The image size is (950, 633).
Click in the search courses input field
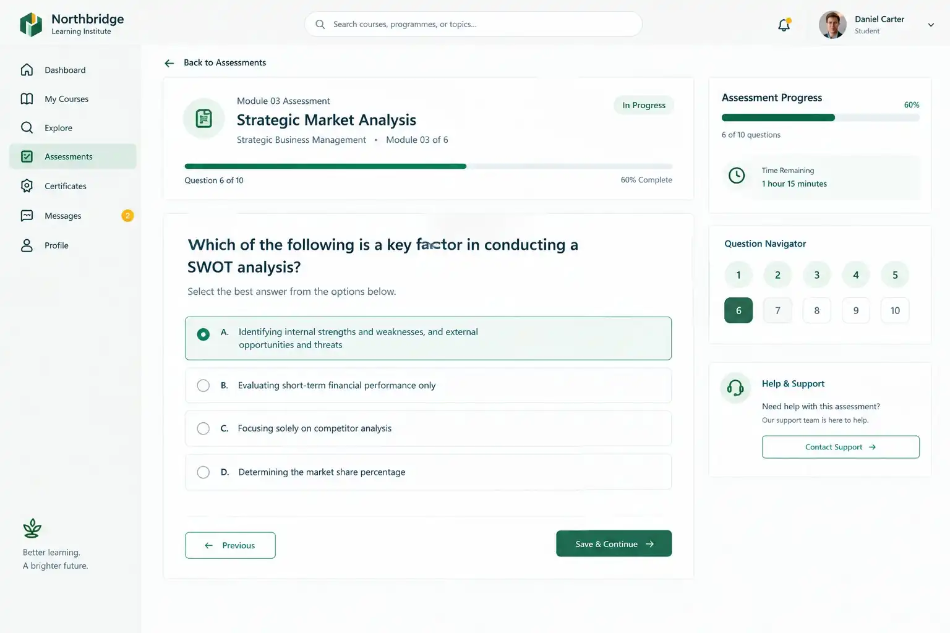(x=473, y=24)
